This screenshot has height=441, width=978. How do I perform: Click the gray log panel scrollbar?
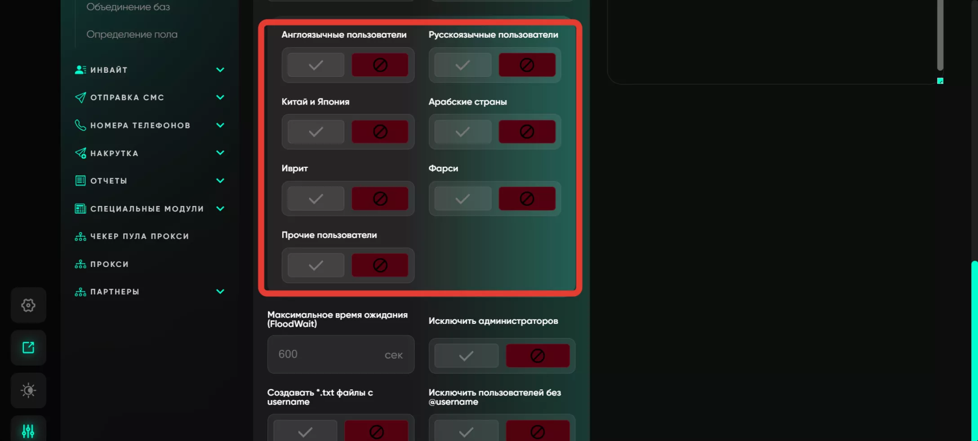coord(940,35)
